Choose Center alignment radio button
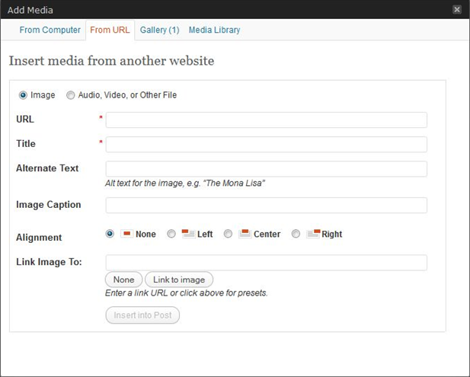Screen dimensions: 470x377 click(x=228, y=234)
